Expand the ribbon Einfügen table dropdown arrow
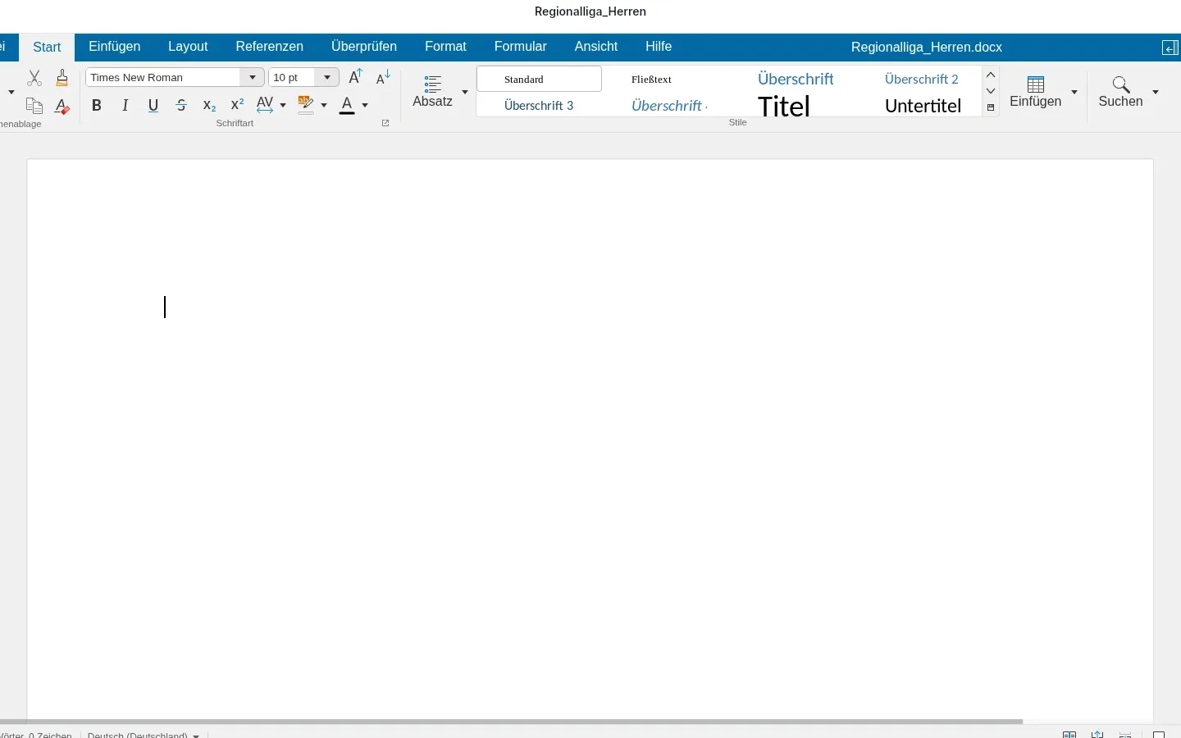This screenshot has width=1181, height=738. point(1074,92)
